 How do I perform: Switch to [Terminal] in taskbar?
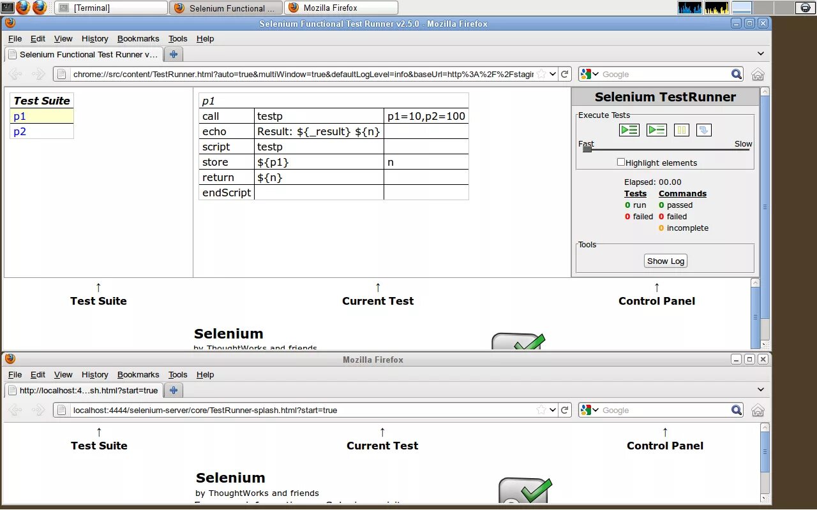(111, 8)
